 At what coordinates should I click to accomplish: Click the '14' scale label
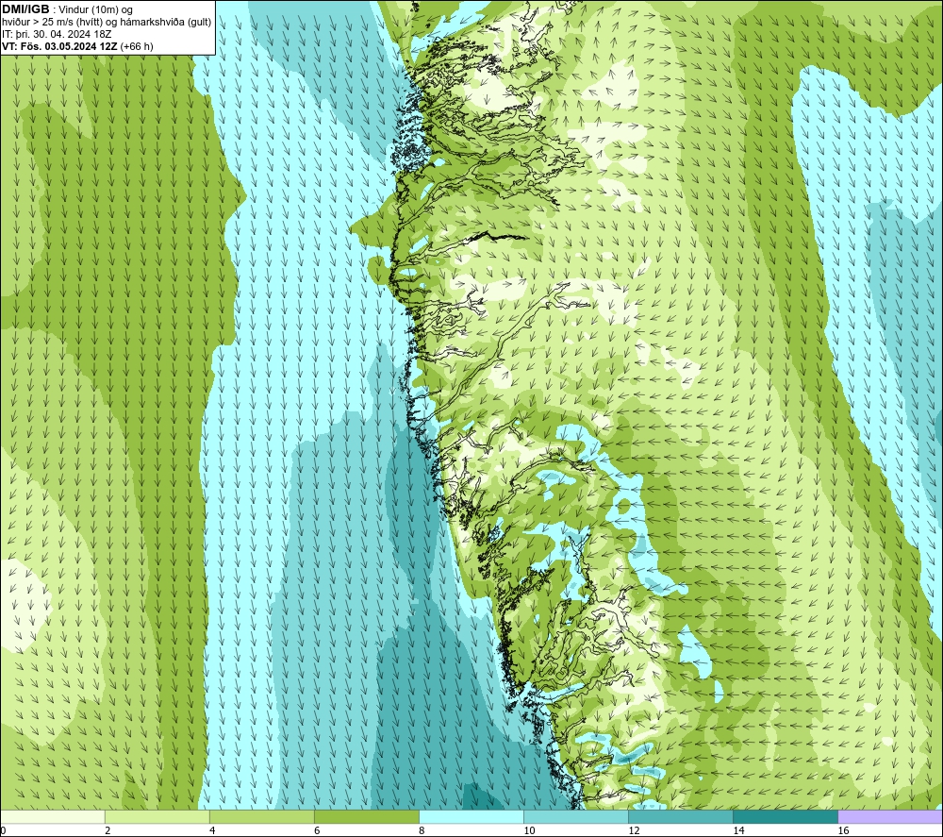[x=738, y=830]
